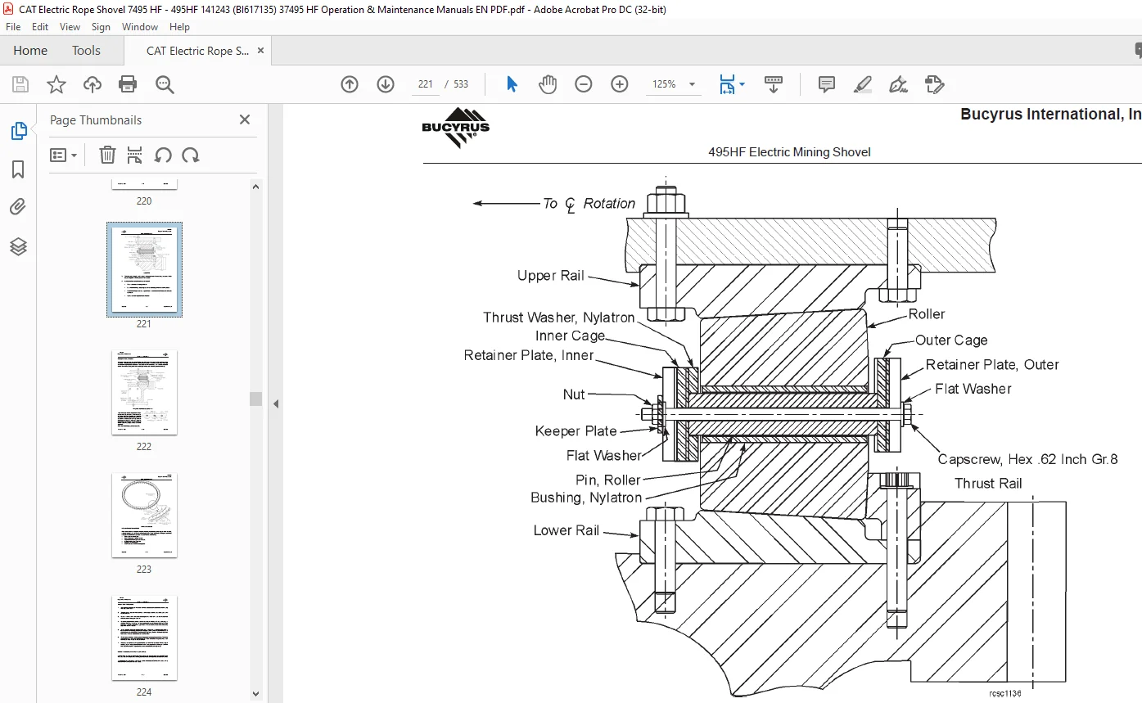Select page 224 thumbnail
Viewport: 1142px width, 703px height.
click(x=144, y=638)
